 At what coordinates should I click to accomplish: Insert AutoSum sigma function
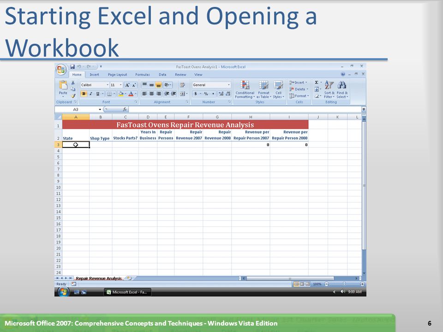(317, 83)
